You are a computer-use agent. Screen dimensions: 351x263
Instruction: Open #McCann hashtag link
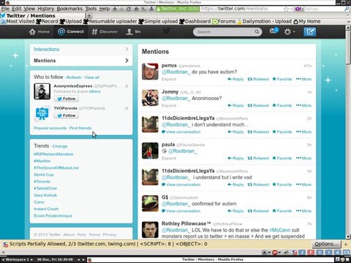280,230
